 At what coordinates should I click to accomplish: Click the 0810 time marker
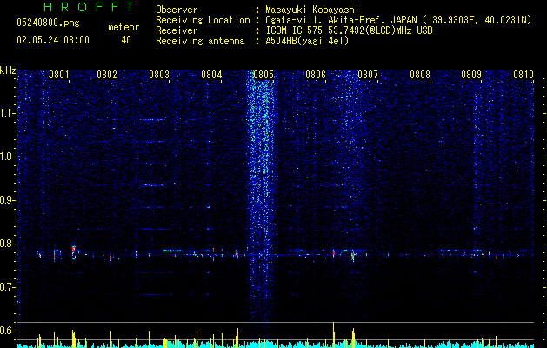click(524, 75)
